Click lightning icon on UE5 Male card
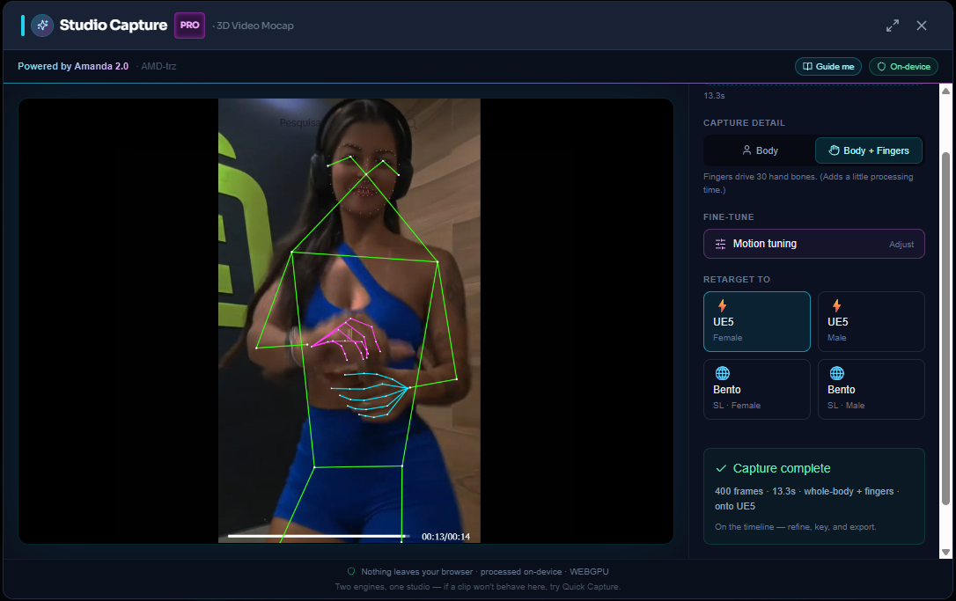956x601 pixels. (836, 305)
